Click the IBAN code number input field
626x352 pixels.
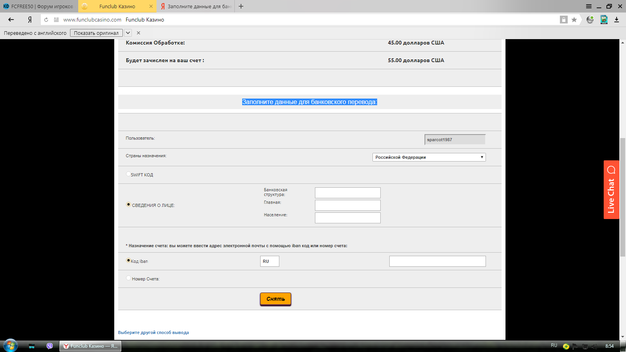437,261
